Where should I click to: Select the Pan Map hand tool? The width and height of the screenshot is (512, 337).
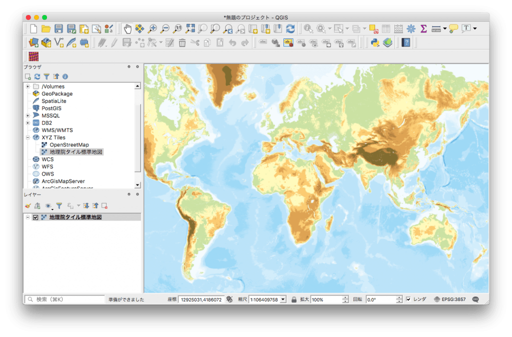(127, 27)
